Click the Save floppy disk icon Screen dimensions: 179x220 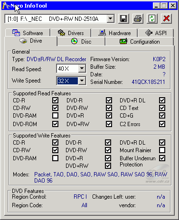[123, 18]
